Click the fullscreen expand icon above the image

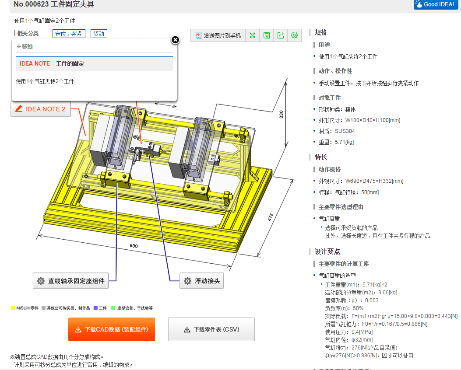click(x=252, y=35)
